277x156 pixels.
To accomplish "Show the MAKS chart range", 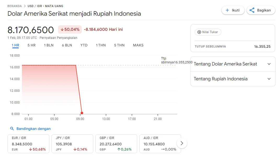I will (138, 45).
